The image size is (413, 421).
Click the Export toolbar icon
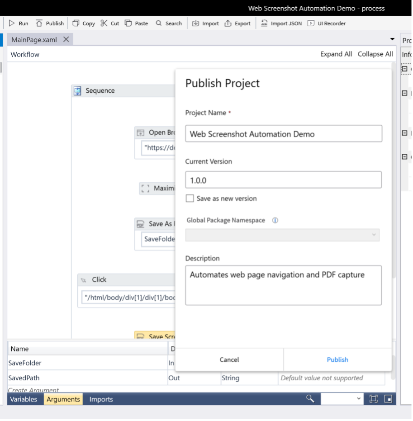click(x=237, y=24)
